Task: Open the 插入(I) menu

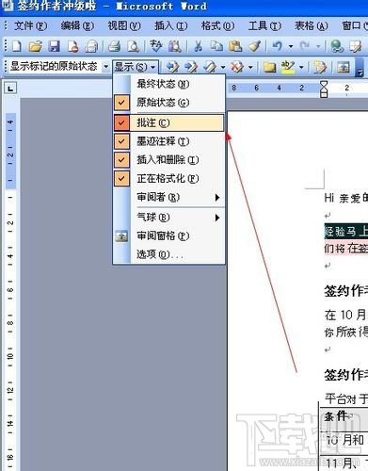Action: coord(170,25)
